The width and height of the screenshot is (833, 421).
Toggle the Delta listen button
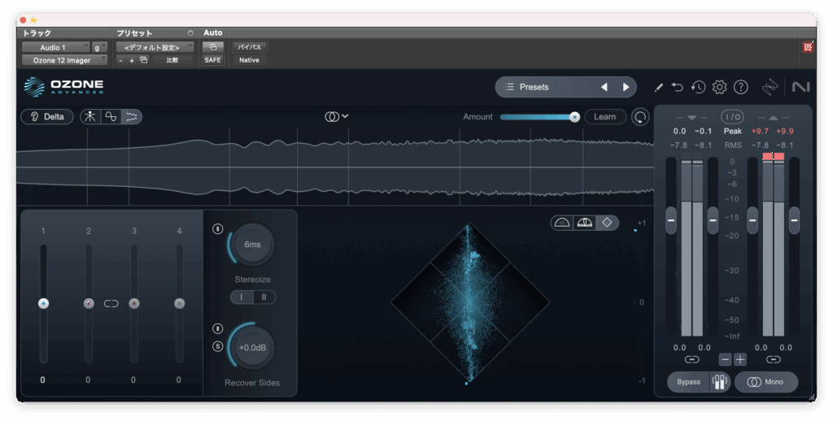tap(47, 116)
